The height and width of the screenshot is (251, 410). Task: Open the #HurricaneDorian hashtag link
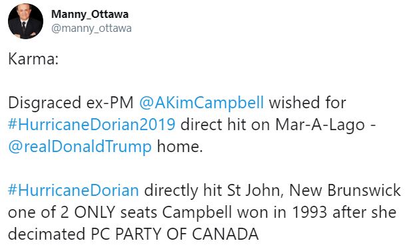pyautogui.click(x=73, y=190)
